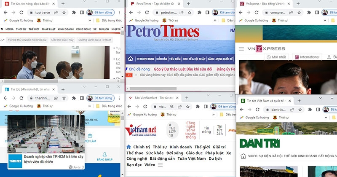Click the ĐĂNG NHẬP user icon on thanhnien
This screenshot has height=177, width=337.
coord(104,154)
